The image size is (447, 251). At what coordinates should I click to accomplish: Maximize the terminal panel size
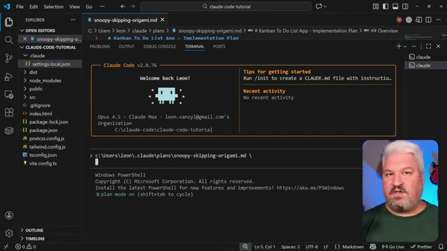[x=428, y=46]
